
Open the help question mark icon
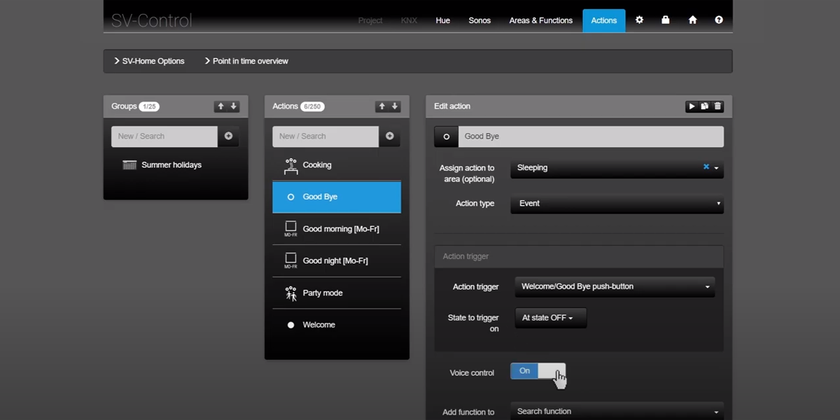coord(719,20)
